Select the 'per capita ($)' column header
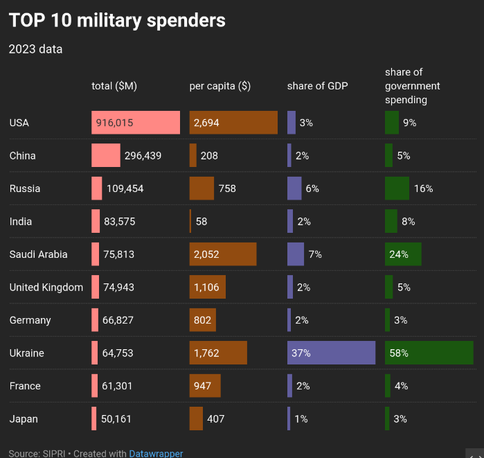The height and width of the screenshot is (458, 484). tap(219, 86)
